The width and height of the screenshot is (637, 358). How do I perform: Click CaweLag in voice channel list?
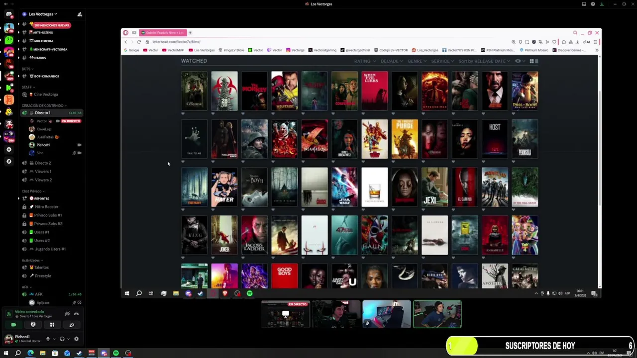pos(43,129)
